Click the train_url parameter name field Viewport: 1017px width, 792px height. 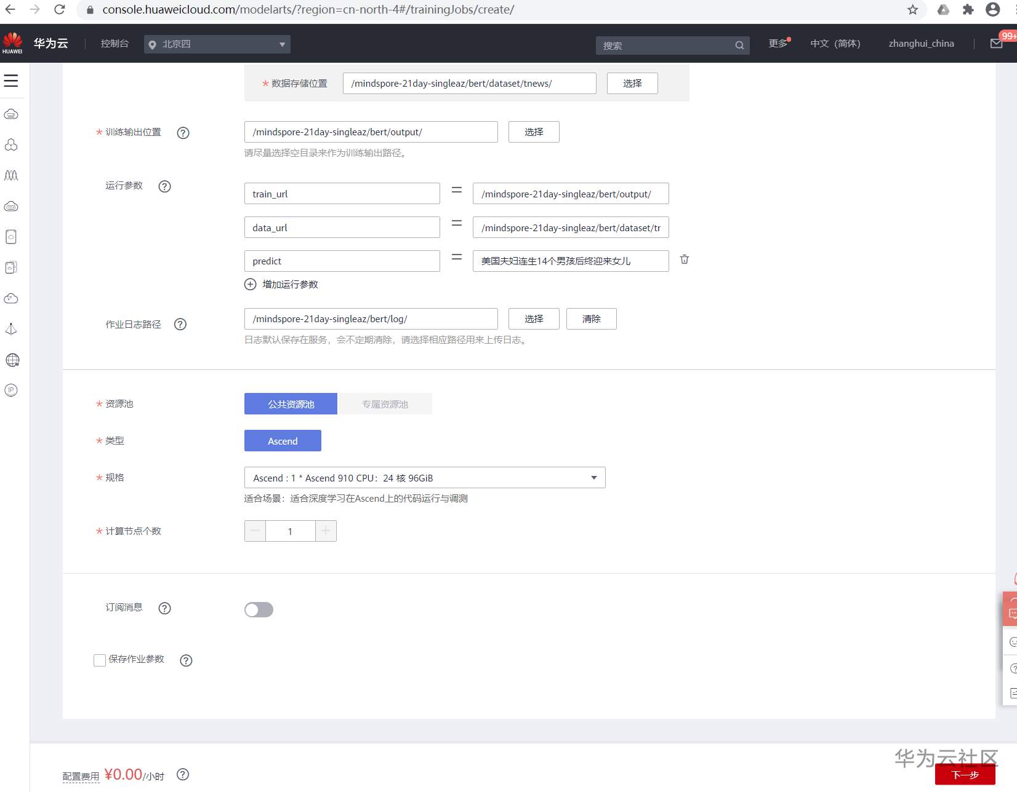342,194
